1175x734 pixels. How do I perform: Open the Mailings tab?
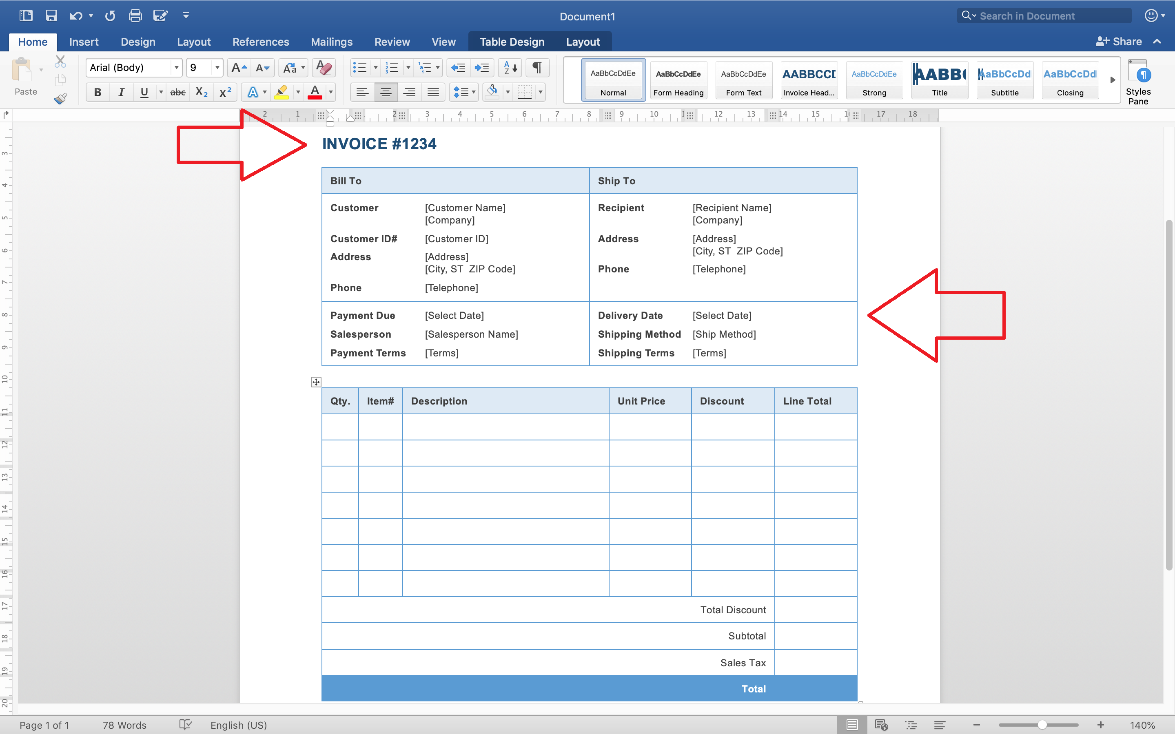click(332, 42)
